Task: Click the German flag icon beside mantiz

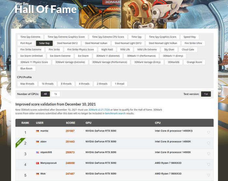Action: coord(37,131)
